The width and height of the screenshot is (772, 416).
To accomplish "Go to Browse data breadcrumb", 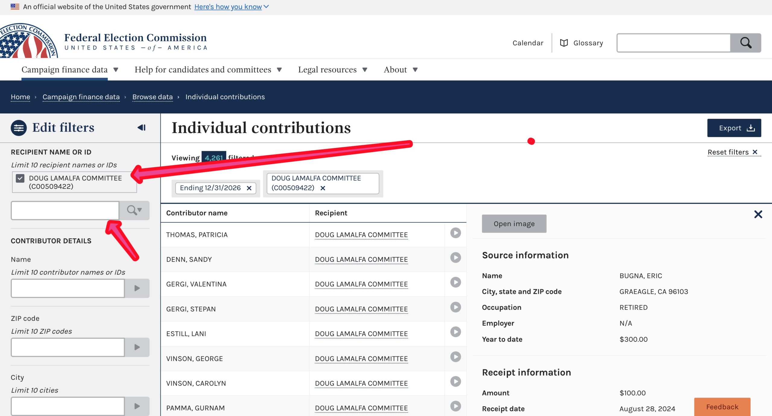I will (153, 97).
